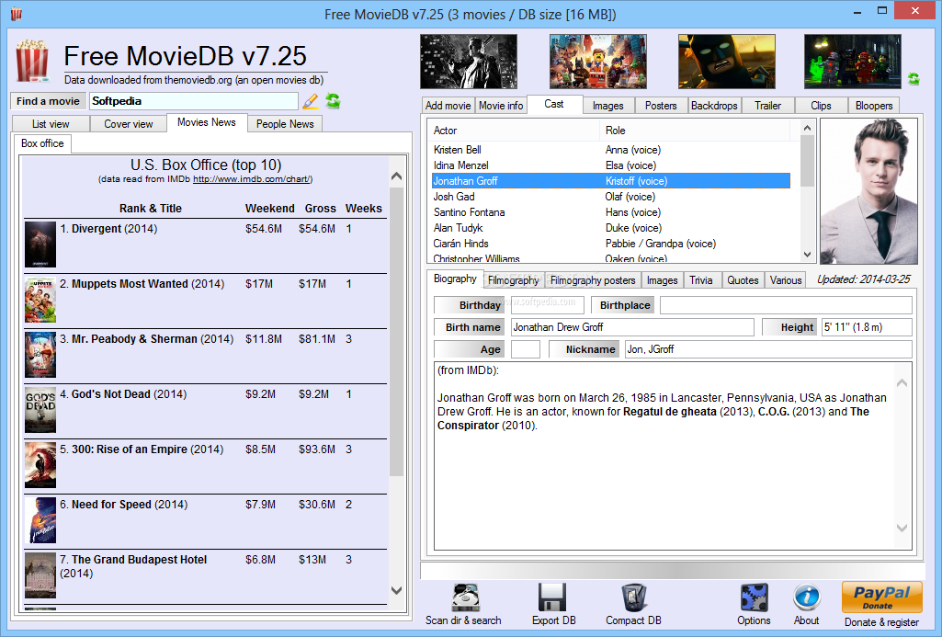Switch to the Cover view tab
Image resolution: width=942 pixels, height=637 pixels.
[129, 124]
